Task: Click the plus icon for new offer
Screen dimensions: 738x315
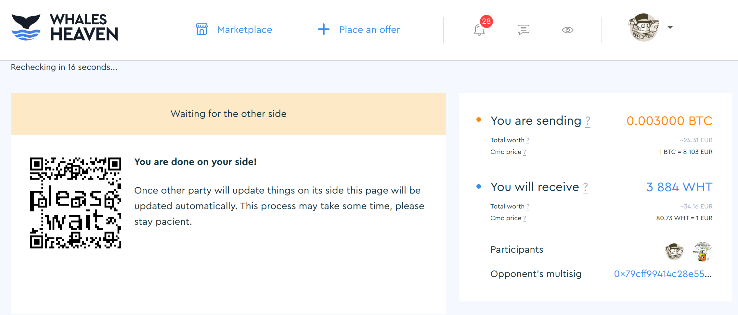Action: (x=323, y=29)
